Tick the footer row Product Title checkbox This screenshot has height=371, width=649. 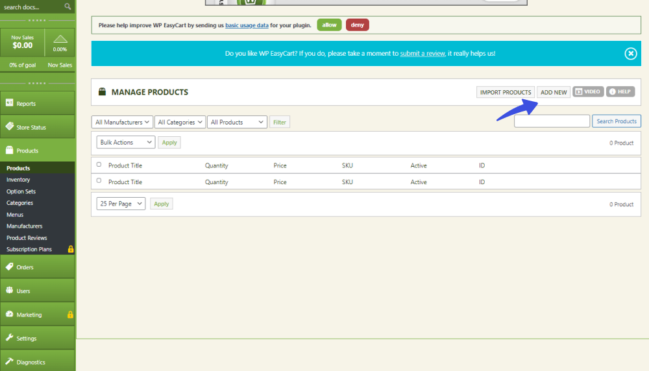click(99, 180)
